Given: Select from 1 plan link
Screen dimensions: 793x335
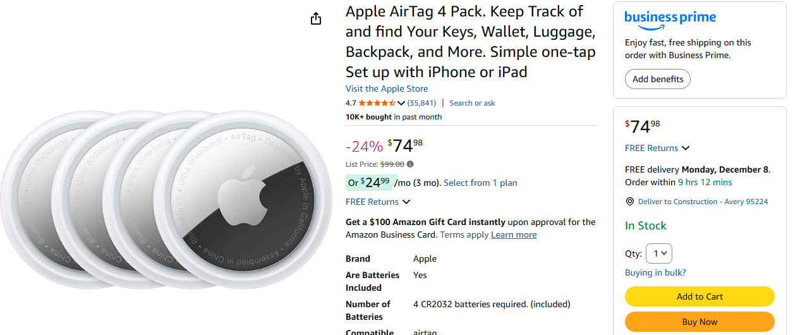Looking at the screenshot, I should click(x=480, y=183).
